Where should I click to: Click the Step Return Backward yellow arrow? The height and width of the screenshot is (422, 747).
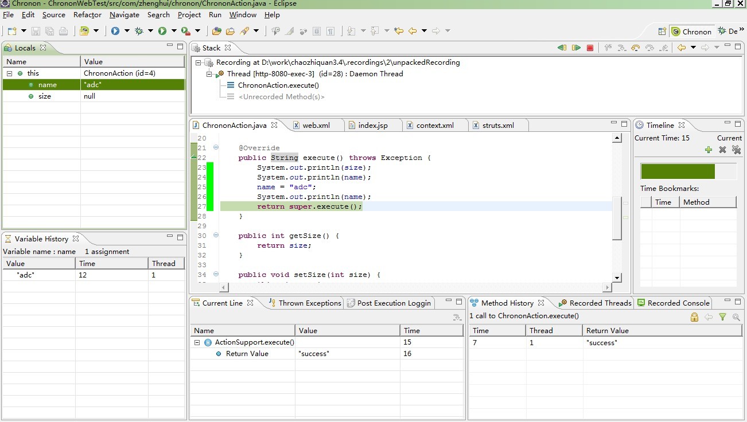[x=636, y=48]
